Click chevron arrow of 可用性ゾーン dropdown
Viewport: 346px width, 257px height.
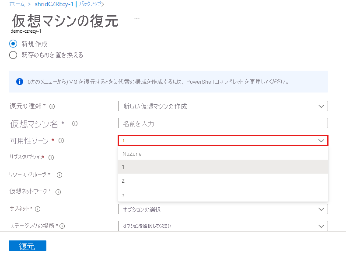click(x=321, y=140)
